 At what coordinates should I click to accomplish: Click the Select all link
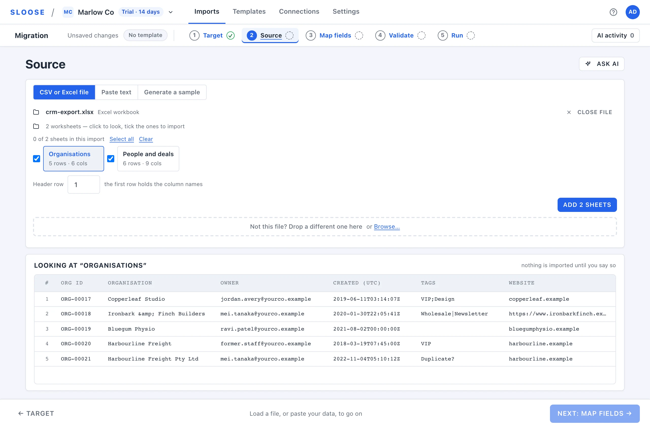click(x=122, y=139)
